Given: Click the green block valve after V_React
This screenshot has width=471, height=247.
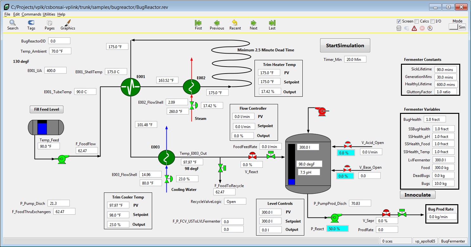Looking at the screenshot, I should click(271, 155).
